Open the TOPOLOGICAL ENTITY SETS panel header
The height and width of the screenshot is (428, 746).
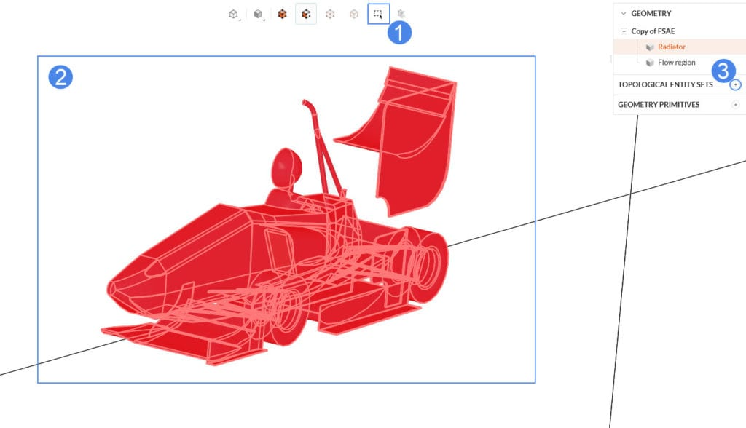[x=664, y=84]
